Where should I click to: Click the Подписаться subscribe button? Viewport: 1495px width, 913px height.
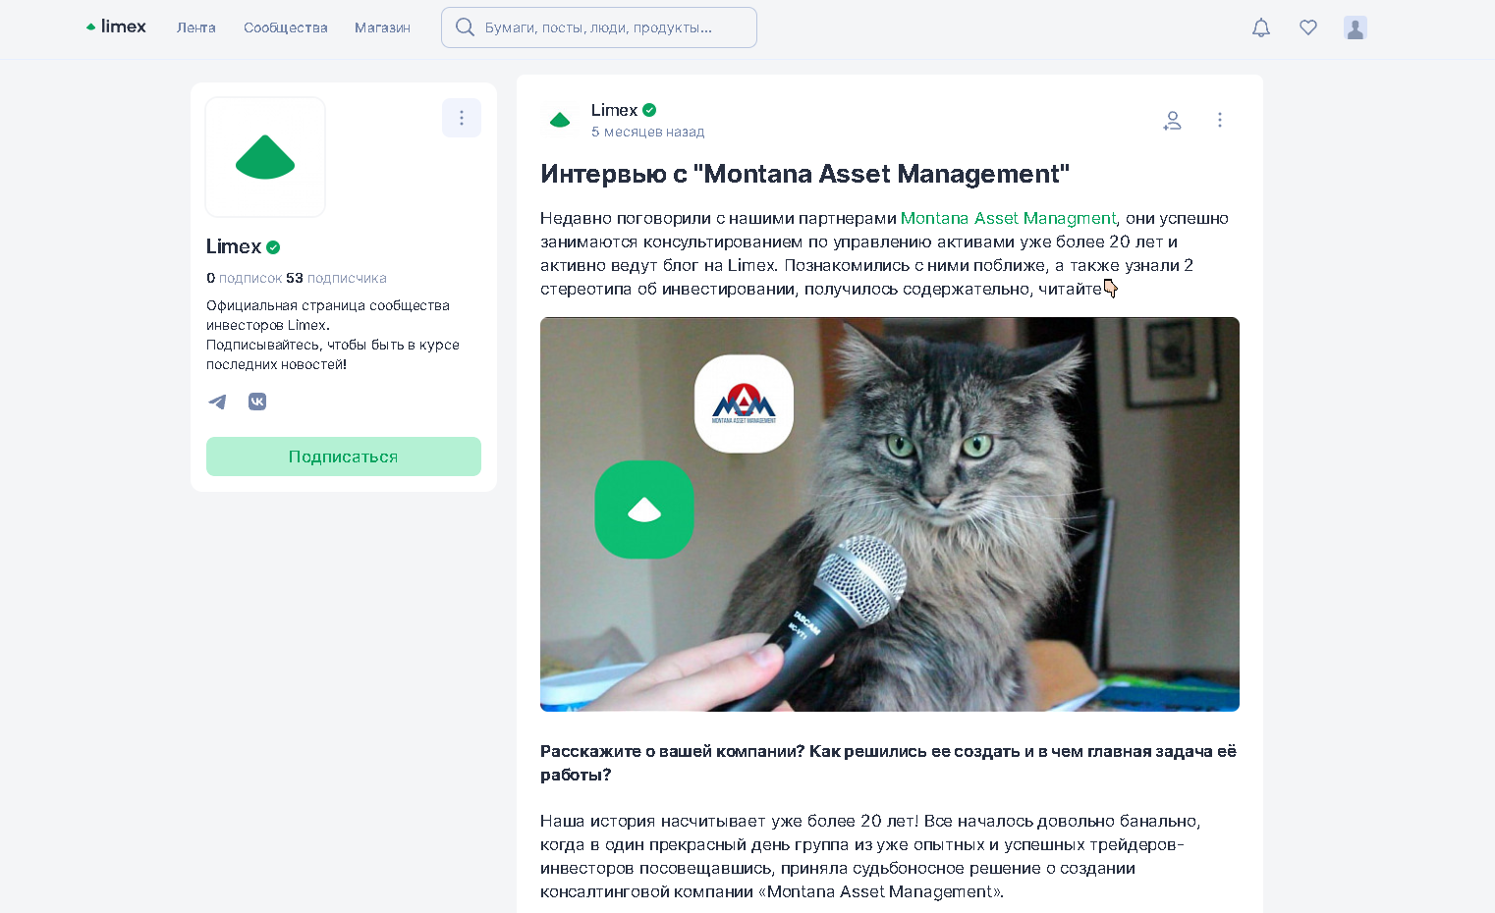(x=344, y=456)
